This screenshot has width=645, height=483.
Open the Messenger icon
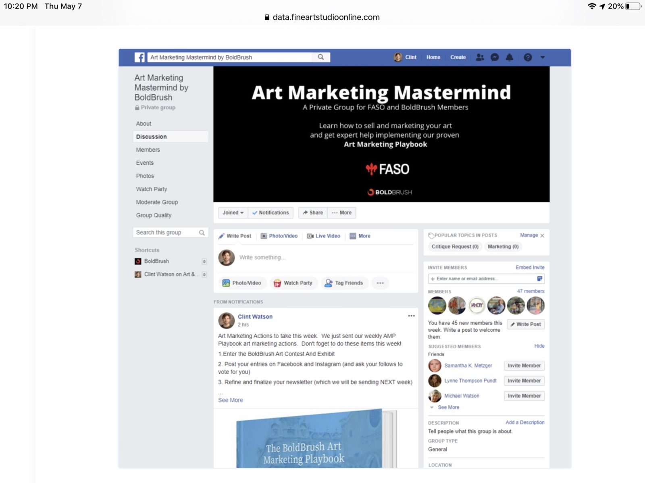495,57
